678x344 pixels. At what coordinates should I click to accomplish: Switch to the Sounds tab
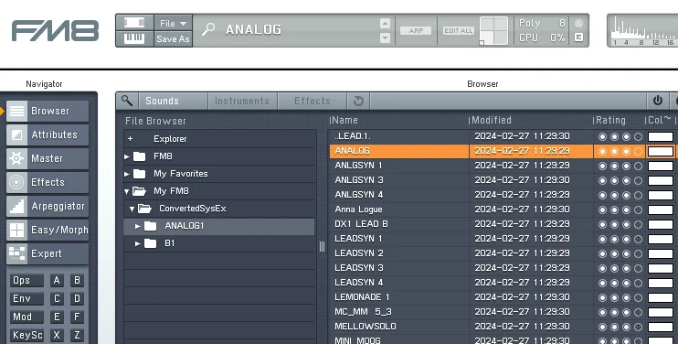[173, 102]
